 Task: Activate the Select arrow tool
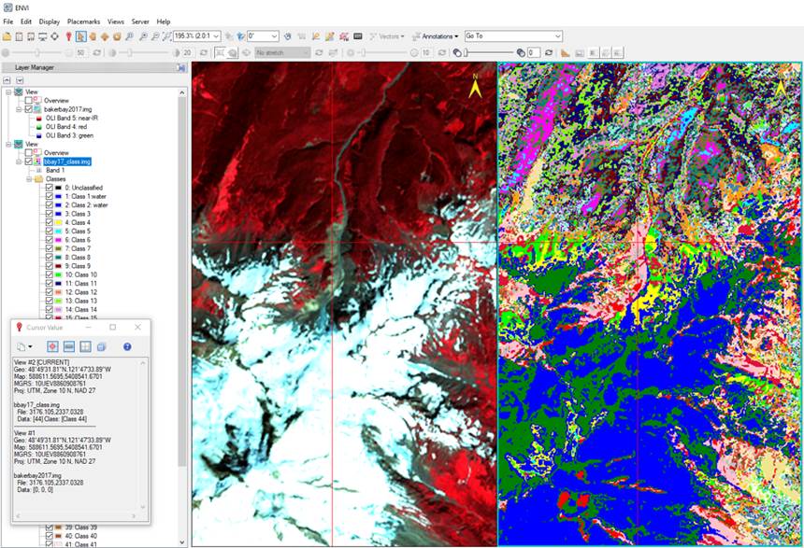[x=80, y=36]
